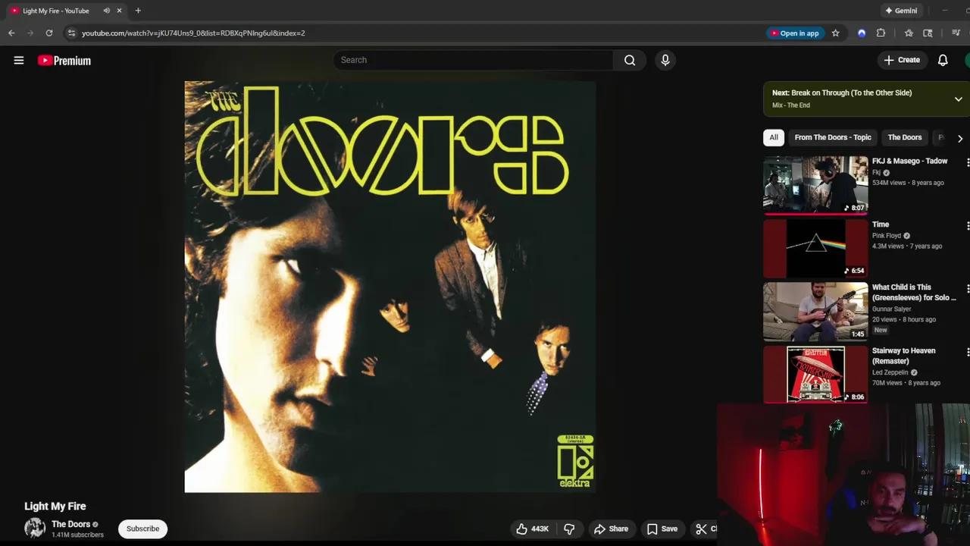The width and height of the screenshot is (970, 546).
Task: Click into the YouTube search field
Action: tap(474, 60)
